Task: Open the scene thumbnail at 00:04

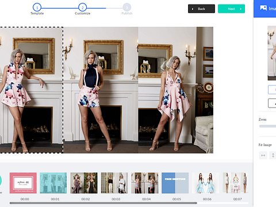Action: pyautogui.click(x=145, y=183)
